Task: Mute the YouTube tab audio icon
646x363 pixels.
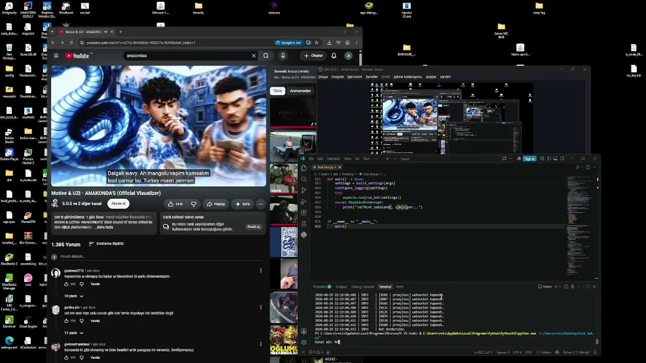Action: click(105, 32)
